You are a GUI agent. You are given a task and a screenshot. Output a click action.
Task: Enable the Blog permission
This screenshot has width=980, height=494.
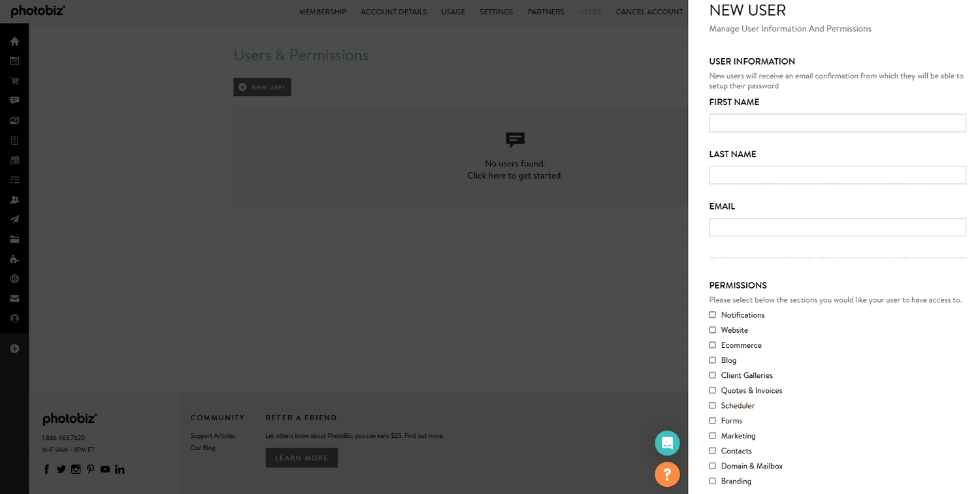(712, 360)
